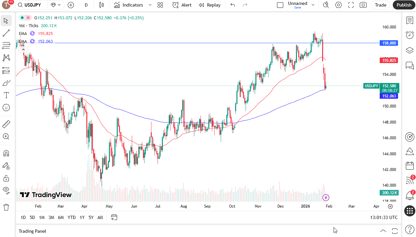The width and height of the screenshot is (416, 237).
Task: Open the news feed panel
Action: pos(410,180)
